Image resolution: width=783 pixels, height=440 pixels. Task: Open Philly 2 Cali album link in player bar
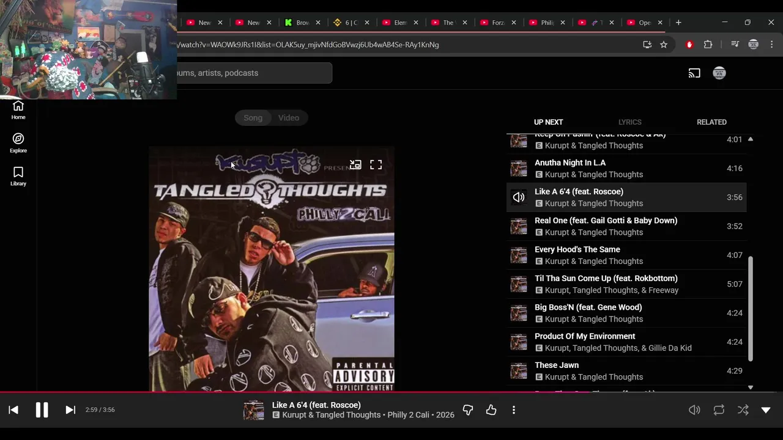click(408, 415)
